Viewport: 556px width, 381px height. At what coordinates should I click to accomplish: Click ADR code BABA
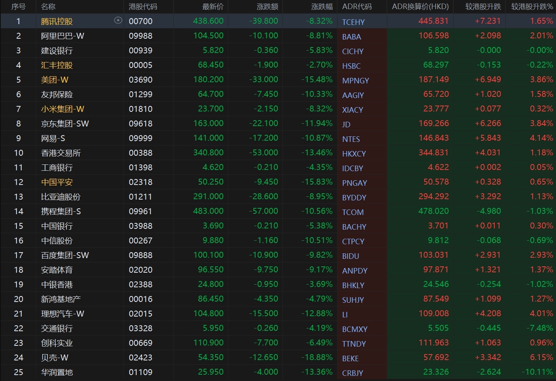pos(352,37)
